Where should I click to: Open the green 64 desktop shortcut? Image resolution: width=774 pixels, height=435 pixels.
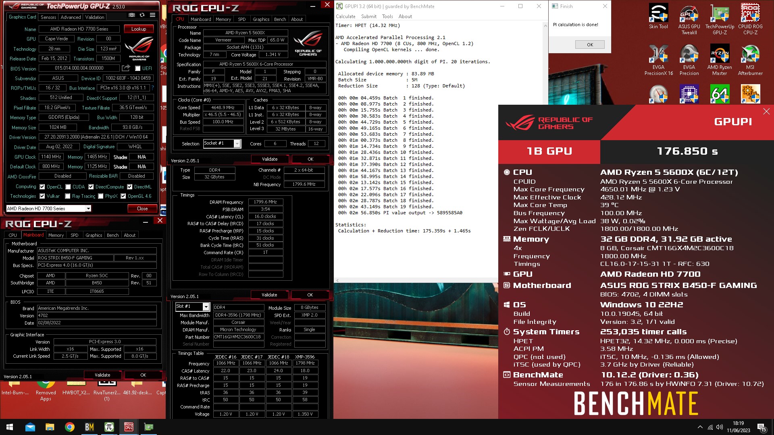pyautogui.click(x=720, y=94)
